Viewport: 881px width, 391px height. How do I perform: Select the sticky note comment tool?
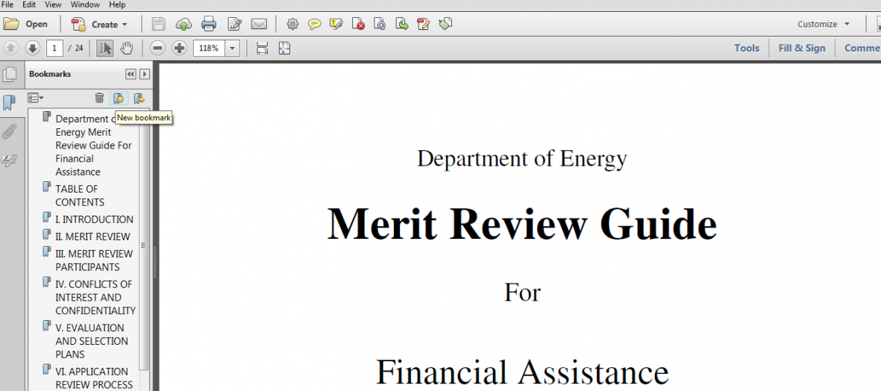click(x=315, y=24)
